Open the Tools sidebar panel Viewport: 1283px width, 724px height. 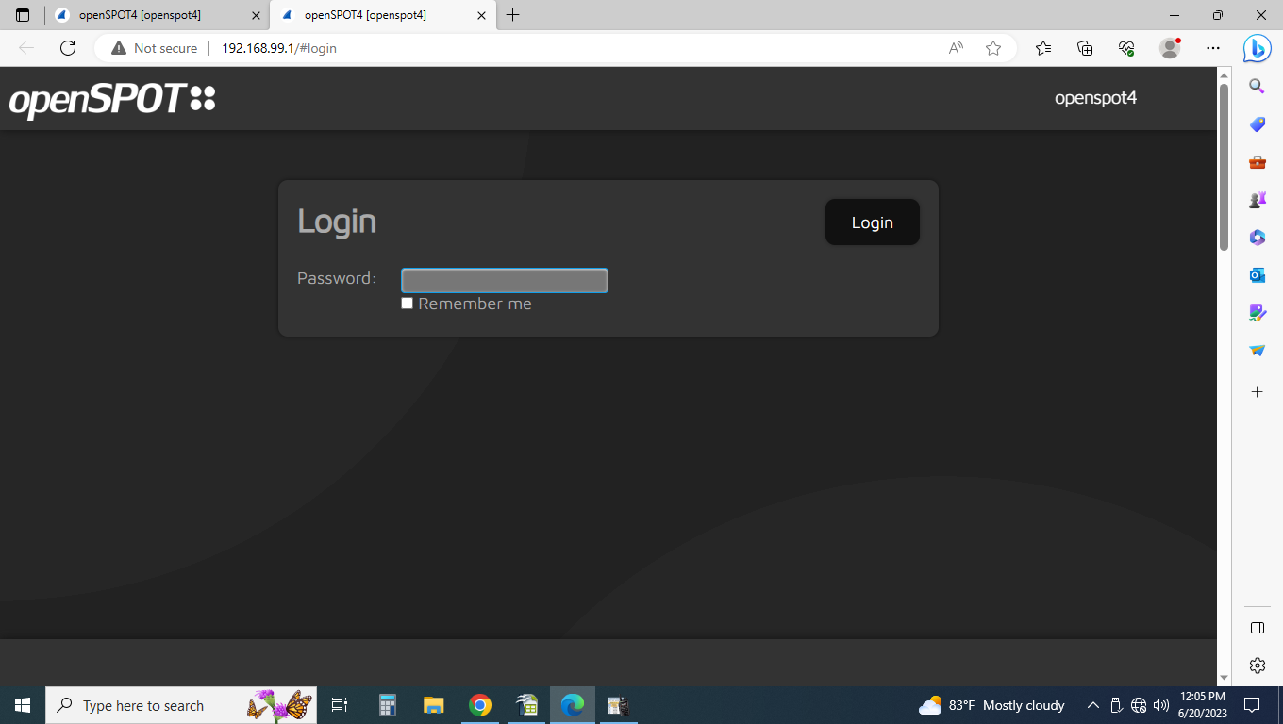[x=1257, y=162]
